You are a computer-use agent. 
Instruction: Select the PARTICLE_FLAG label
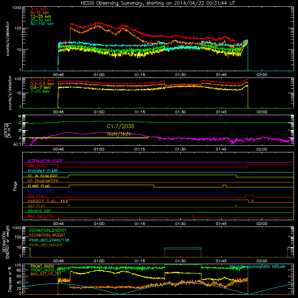42,201
